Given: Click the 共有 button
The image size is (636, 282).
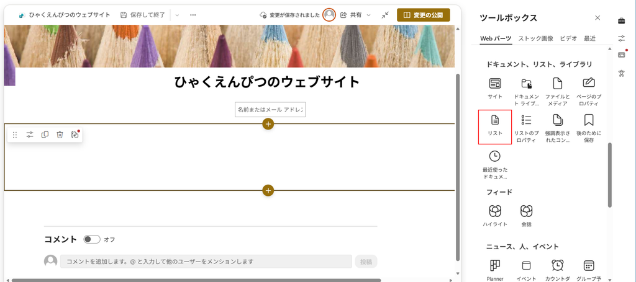Looking at the screenshot, I should [352, 15].
